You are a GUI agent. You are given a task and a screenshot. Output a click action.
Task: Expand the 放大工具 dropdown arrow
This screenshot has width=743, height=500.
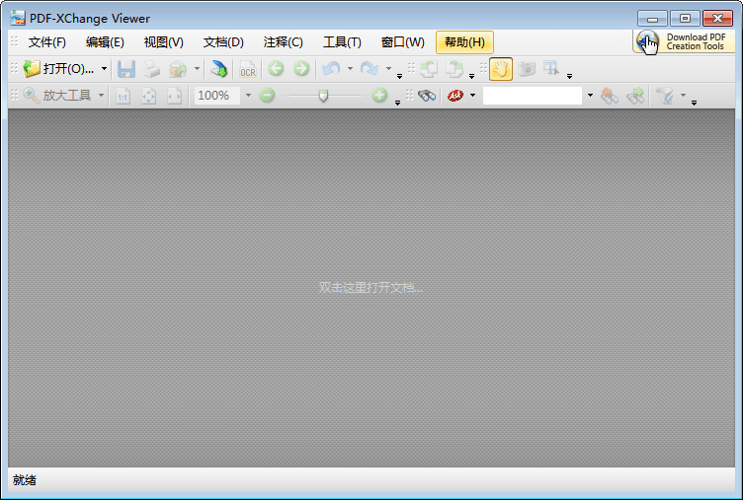pos(101,96)
